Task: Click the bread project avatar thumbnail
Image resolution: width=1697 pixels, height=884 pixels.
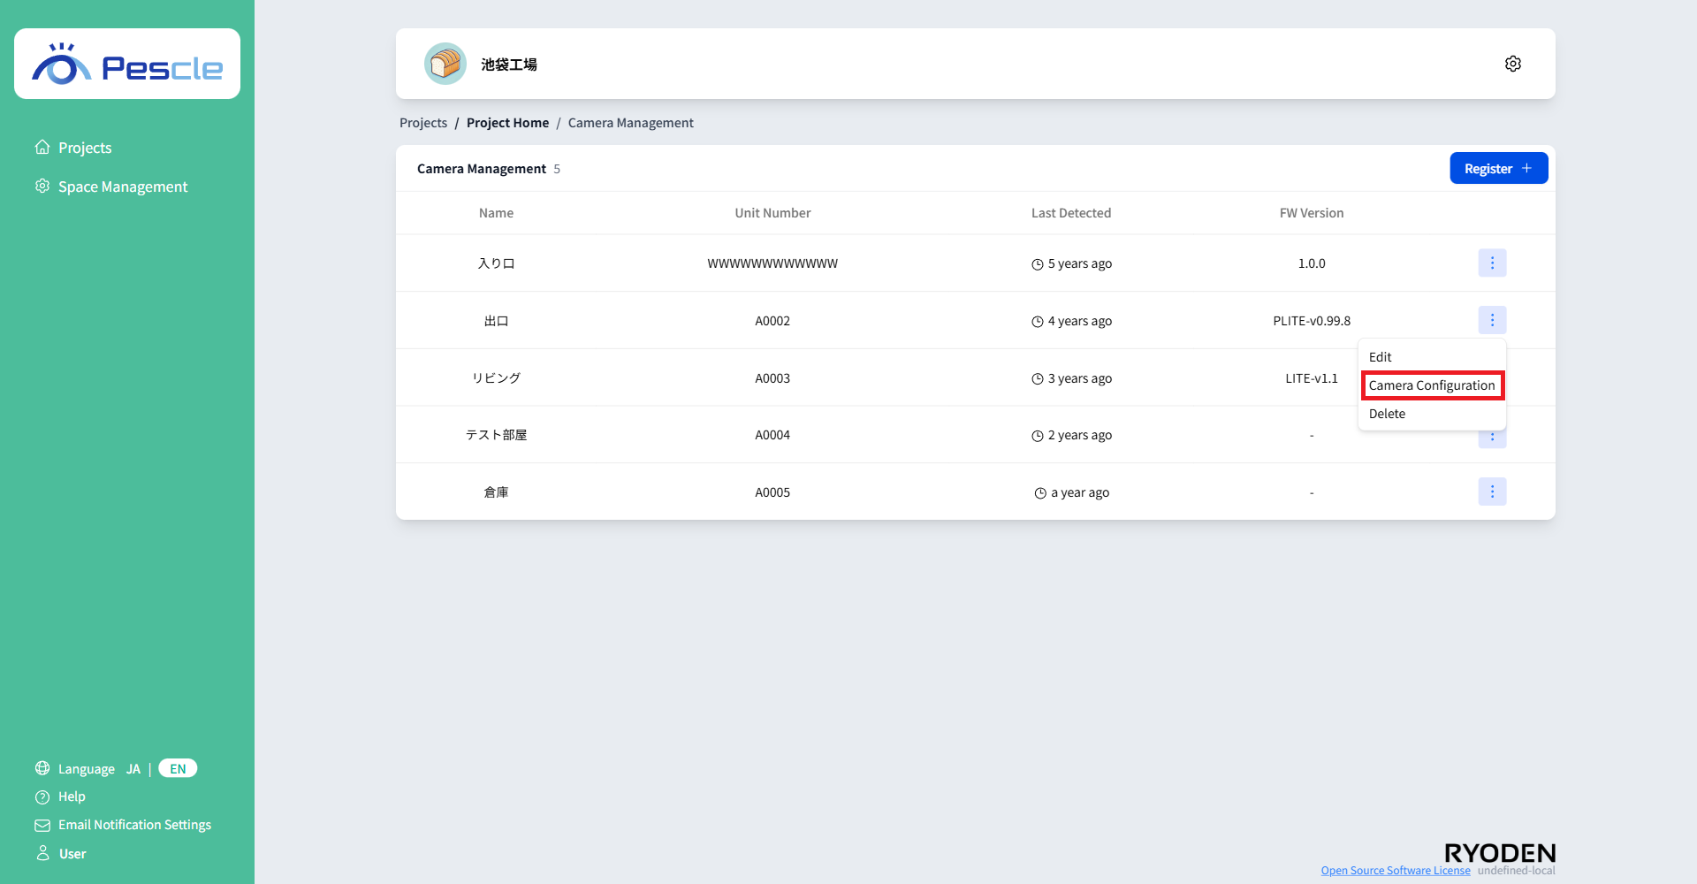Action: 445,64
